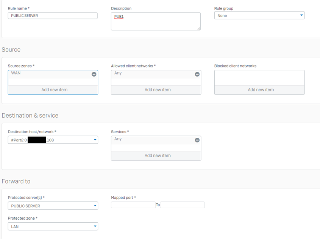The image size is (320, 239).
Task: Add new item to Allowed client networks
Action: coord(156,90)
